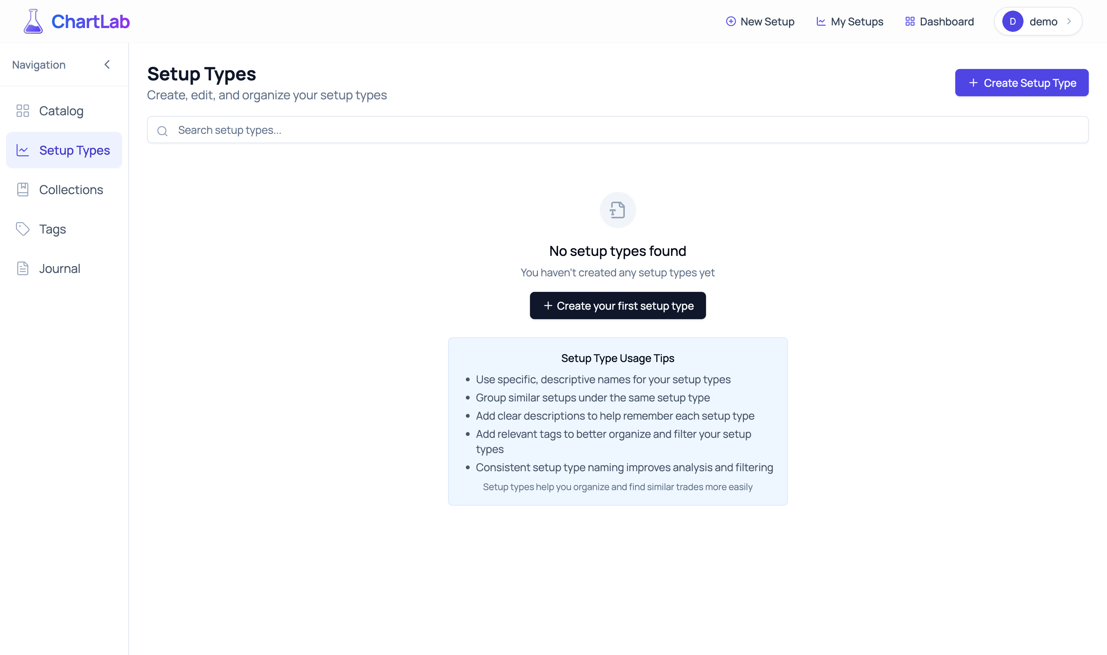This screenshot has height=655, width=1107.
Task: Click the Create Setup Type button
Action: [1021, 83]
